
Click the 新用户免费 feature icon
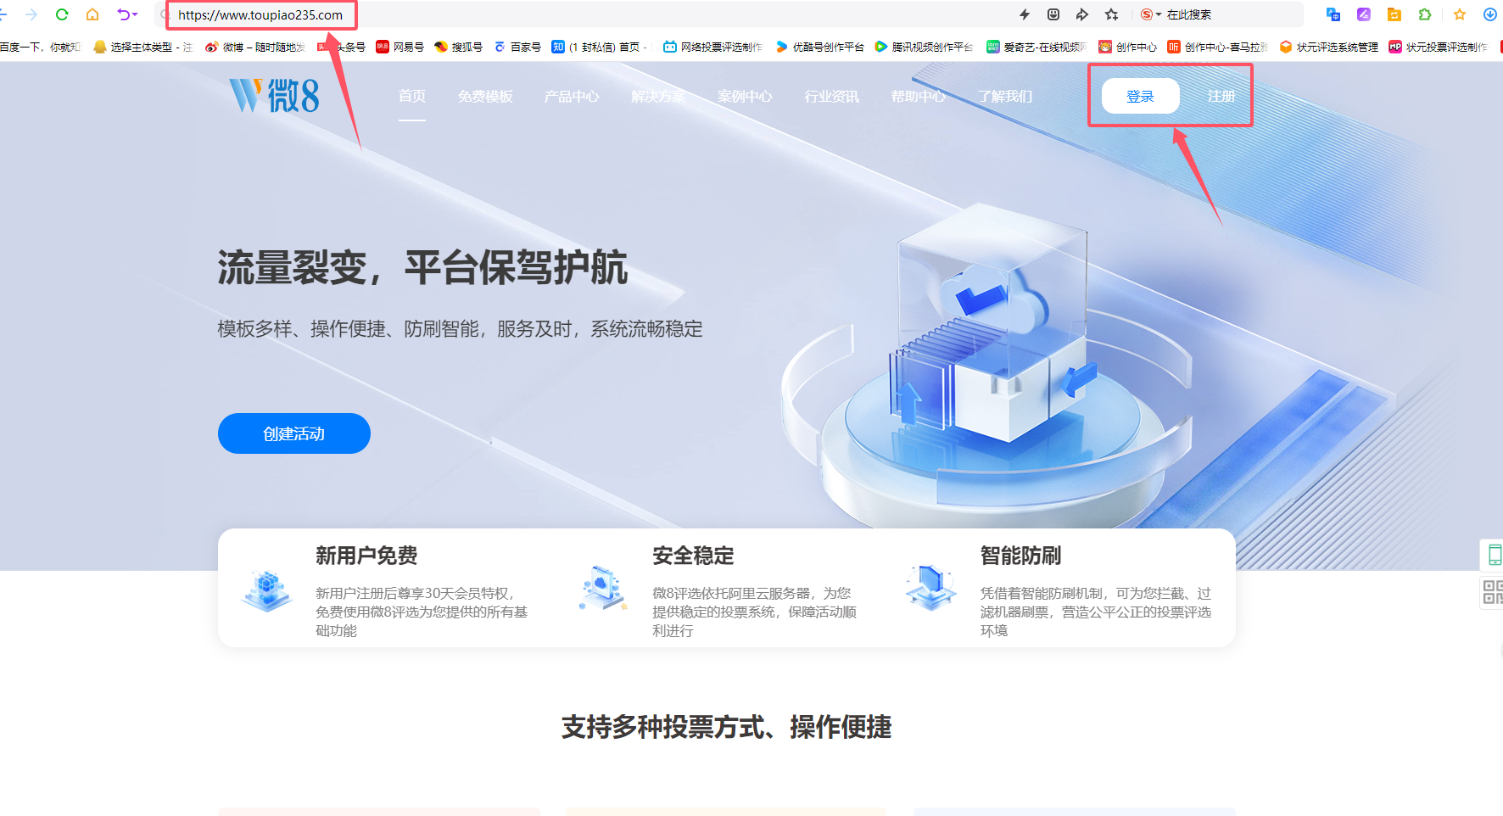click(267, 590)
